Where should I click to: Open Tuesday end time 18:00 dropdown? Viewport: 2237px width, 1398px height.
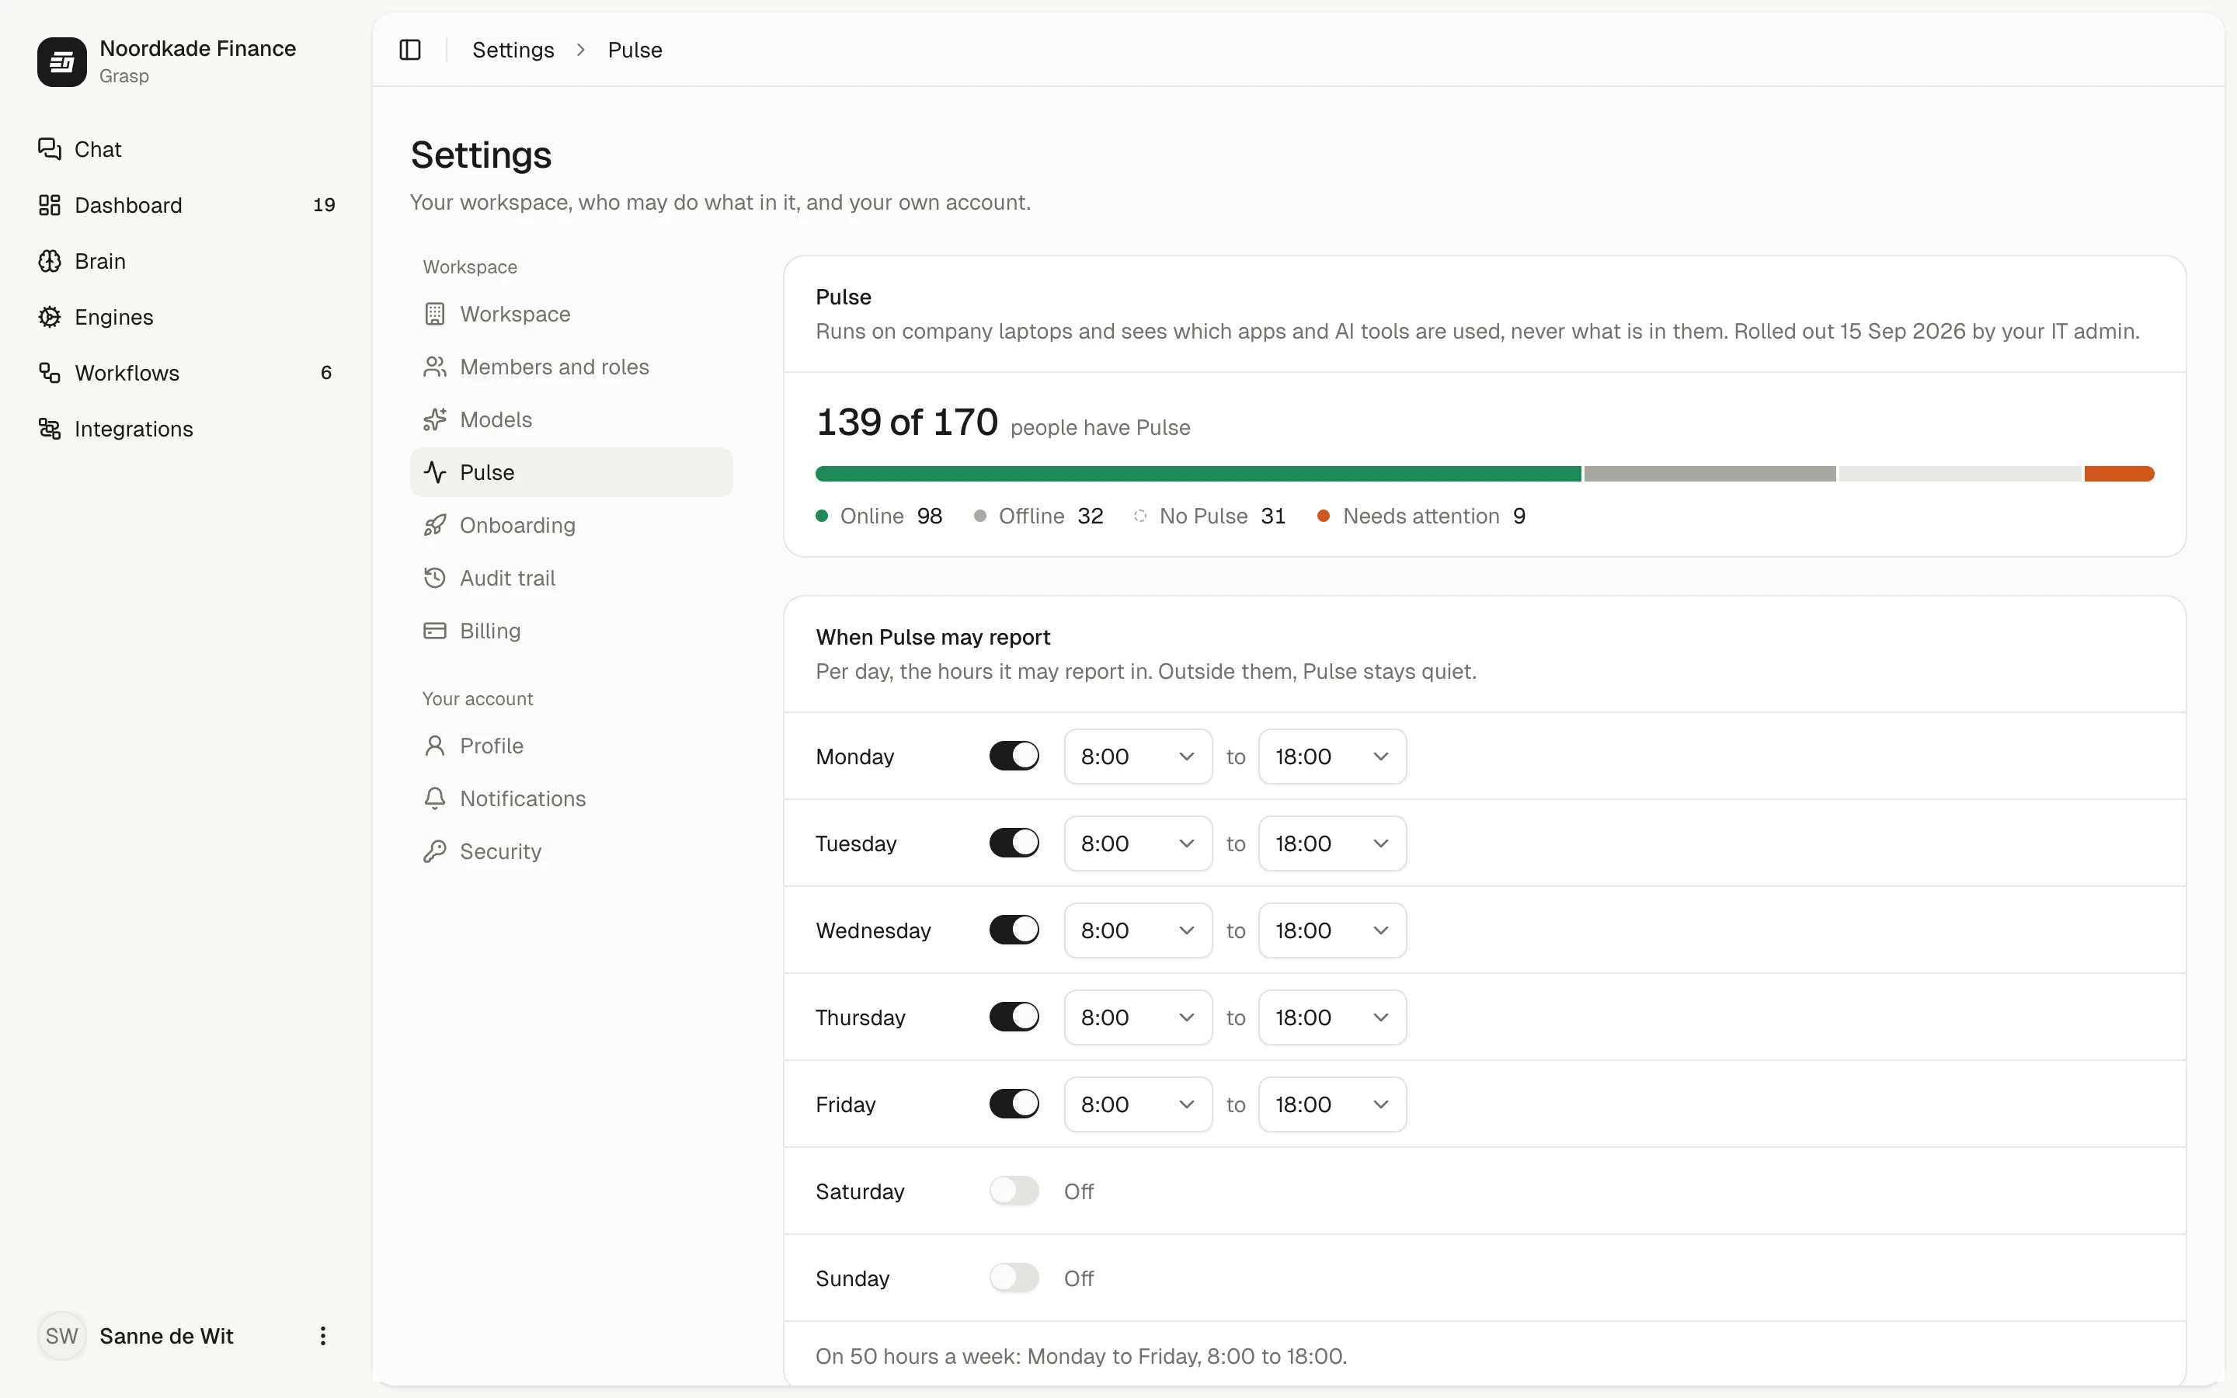(x=1332, y=843)
